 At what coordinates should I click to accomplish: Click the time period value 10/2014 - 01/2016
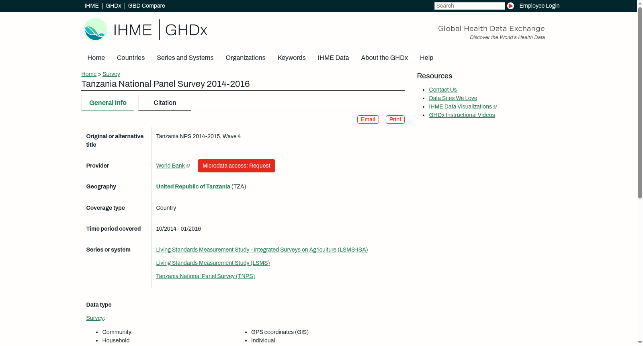tap(178, 229)
